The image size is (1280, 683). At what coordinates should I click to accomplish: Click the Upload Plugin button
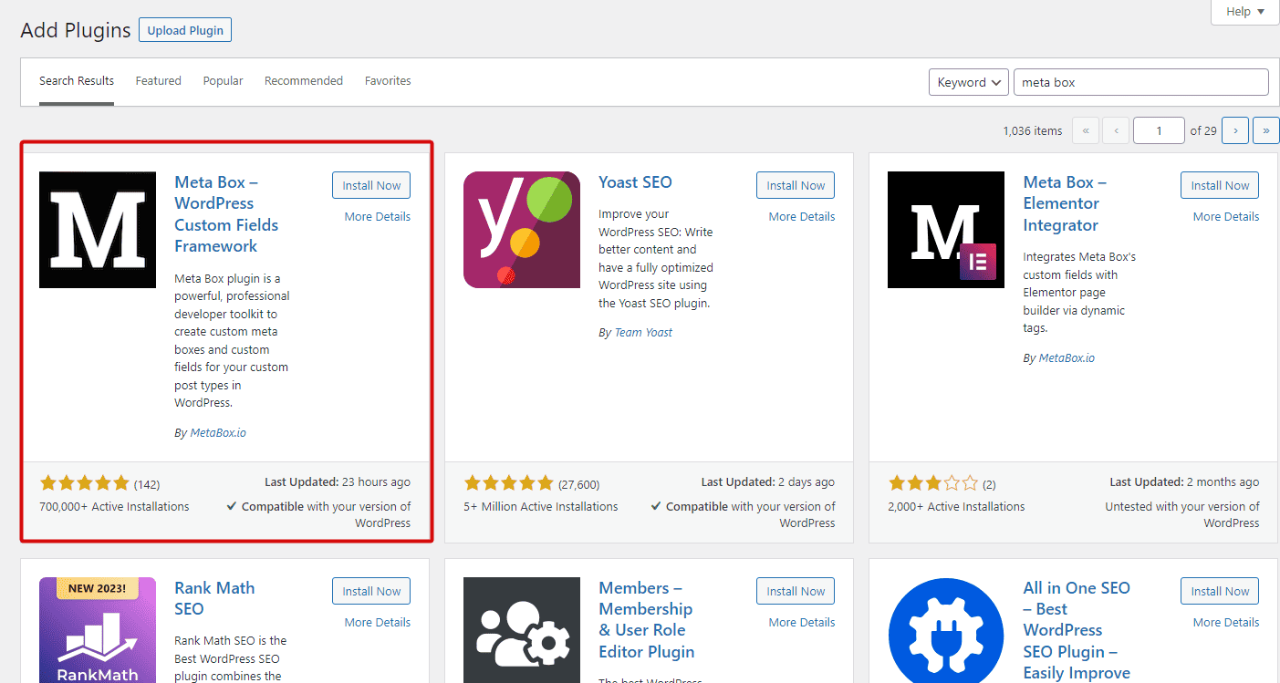point(185,30)
